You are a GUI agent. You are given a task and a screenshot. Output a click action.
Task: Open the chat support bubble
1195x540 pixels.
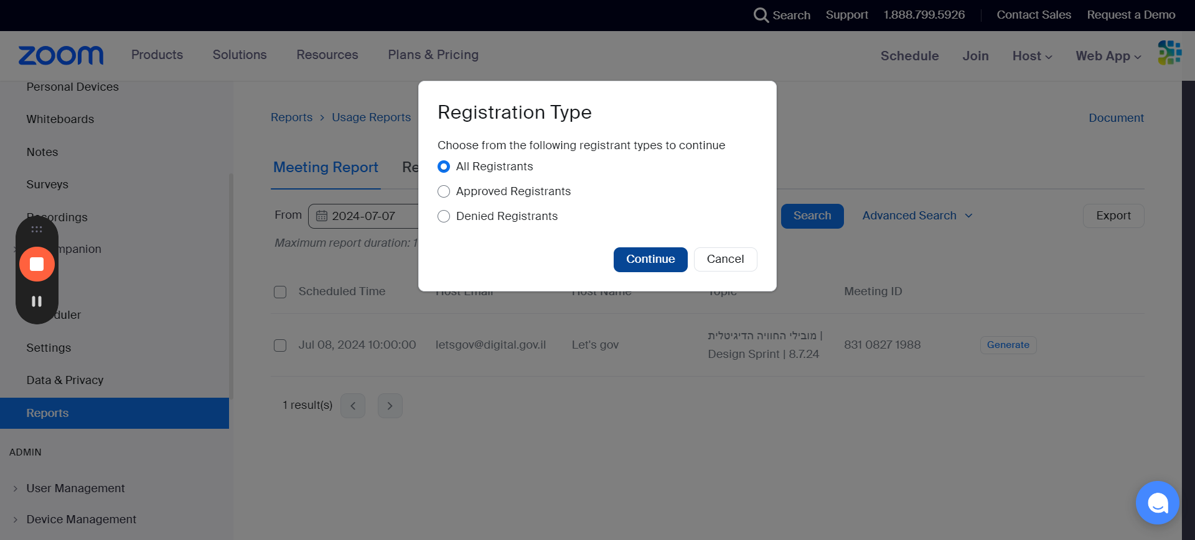point(1157,503)
